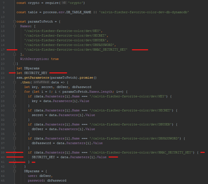Click the 'true' value on line 19
Viewport: 208px width, 184px height.
pyautogui.click(x=55, y=59)
